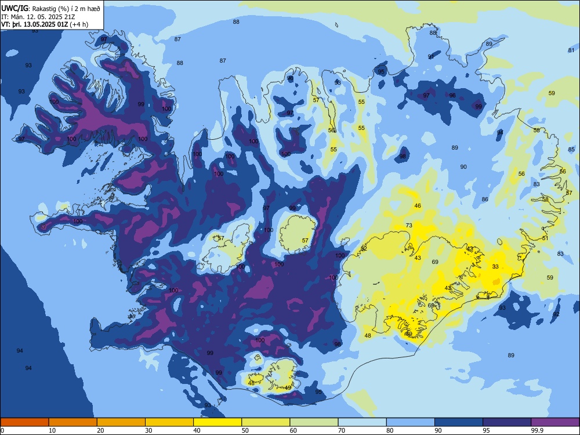
Task: Pick the amber 20–30 legend swatch
Action: pyautogui.click(x=121, y=422)
